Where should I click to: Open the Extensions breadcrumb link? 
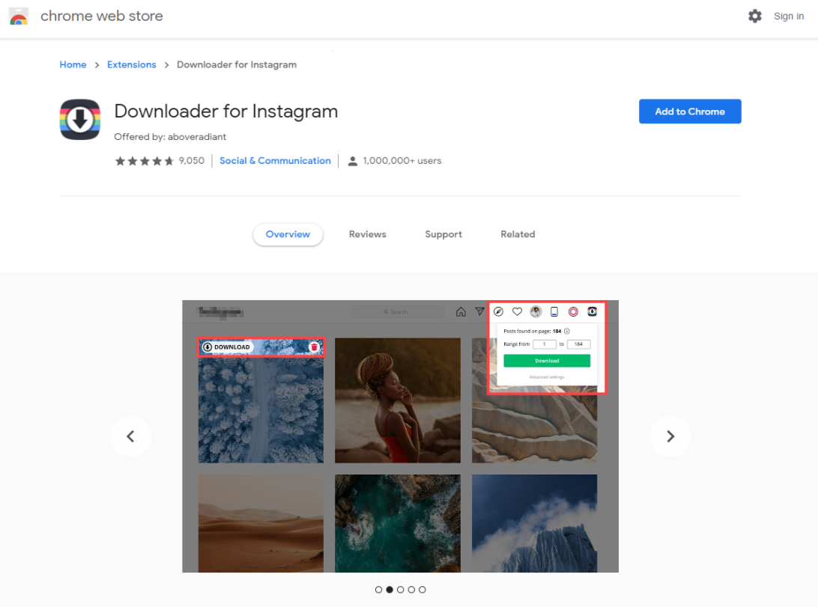pyautogui.click(x=132, y=64)
